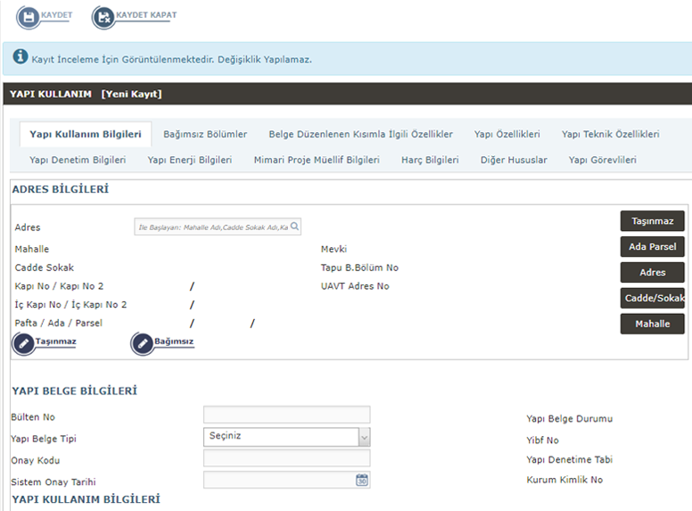Image resolution: width=692 pixels, height=511 pixels.
Task: Open calendar picker for Sistem Onay Tarihi
Action: click(x=362, y=480)
